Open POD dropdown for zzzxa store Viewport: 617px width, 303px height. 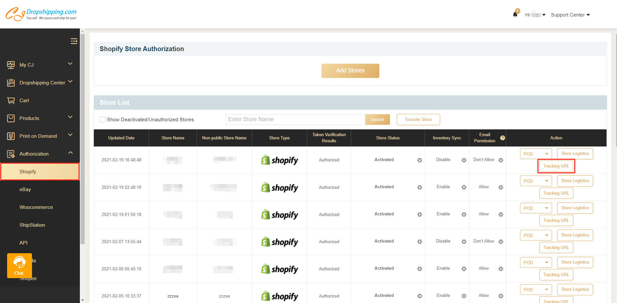tap(536, 290)
